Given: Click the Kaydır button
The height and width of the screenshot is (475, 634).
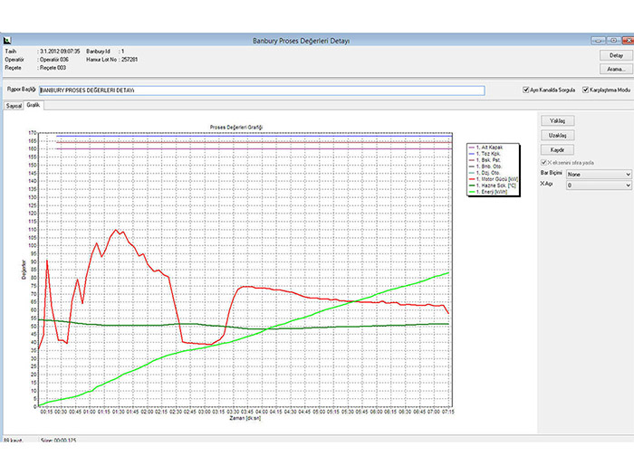Looking at the screenshot, I should (558, 149).
